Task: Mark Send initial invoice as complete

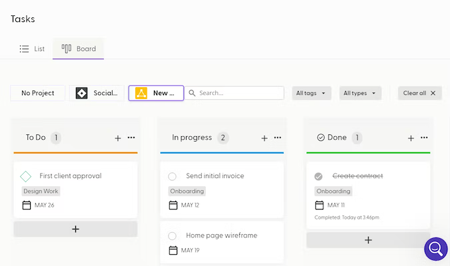Action: 173,176
